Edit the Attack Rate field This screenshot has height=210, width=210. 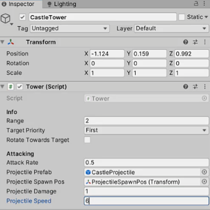[146, 162]
